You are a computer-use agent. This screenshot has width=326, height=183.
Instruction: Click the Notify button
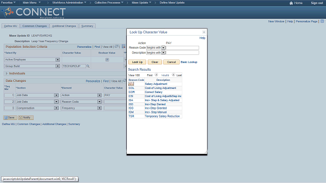25,117
